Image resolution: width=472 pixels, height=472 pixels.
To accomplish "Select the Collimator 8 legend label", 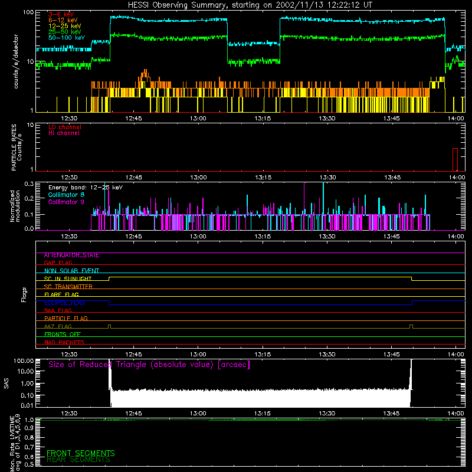I will coord(66,195).
